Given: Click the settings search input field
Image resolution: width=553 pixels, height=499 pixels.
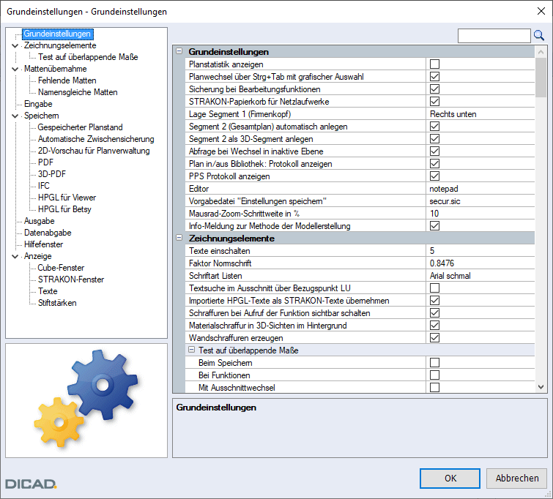Looking at the screenshot, I should (494, 36).
